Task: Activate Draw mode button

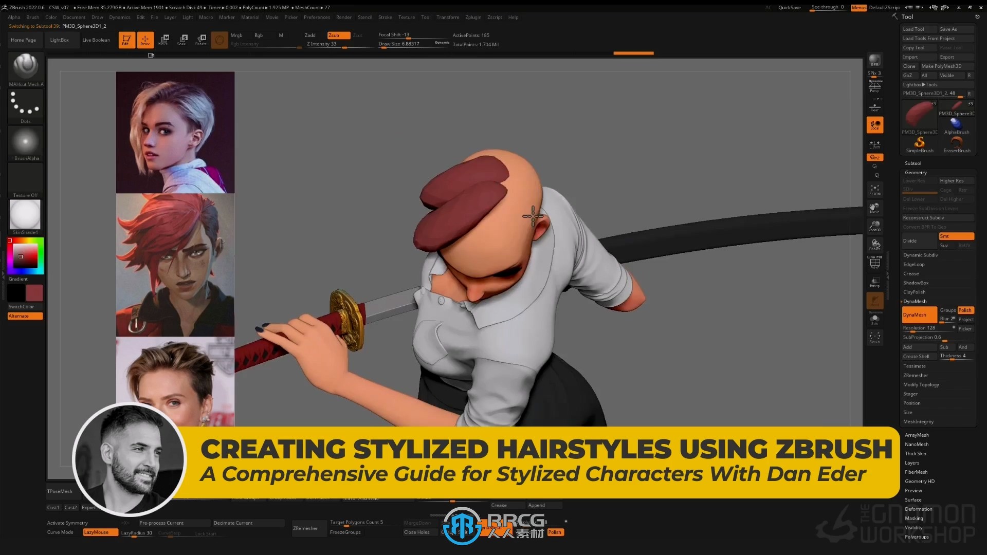Action: click(145, 40)
